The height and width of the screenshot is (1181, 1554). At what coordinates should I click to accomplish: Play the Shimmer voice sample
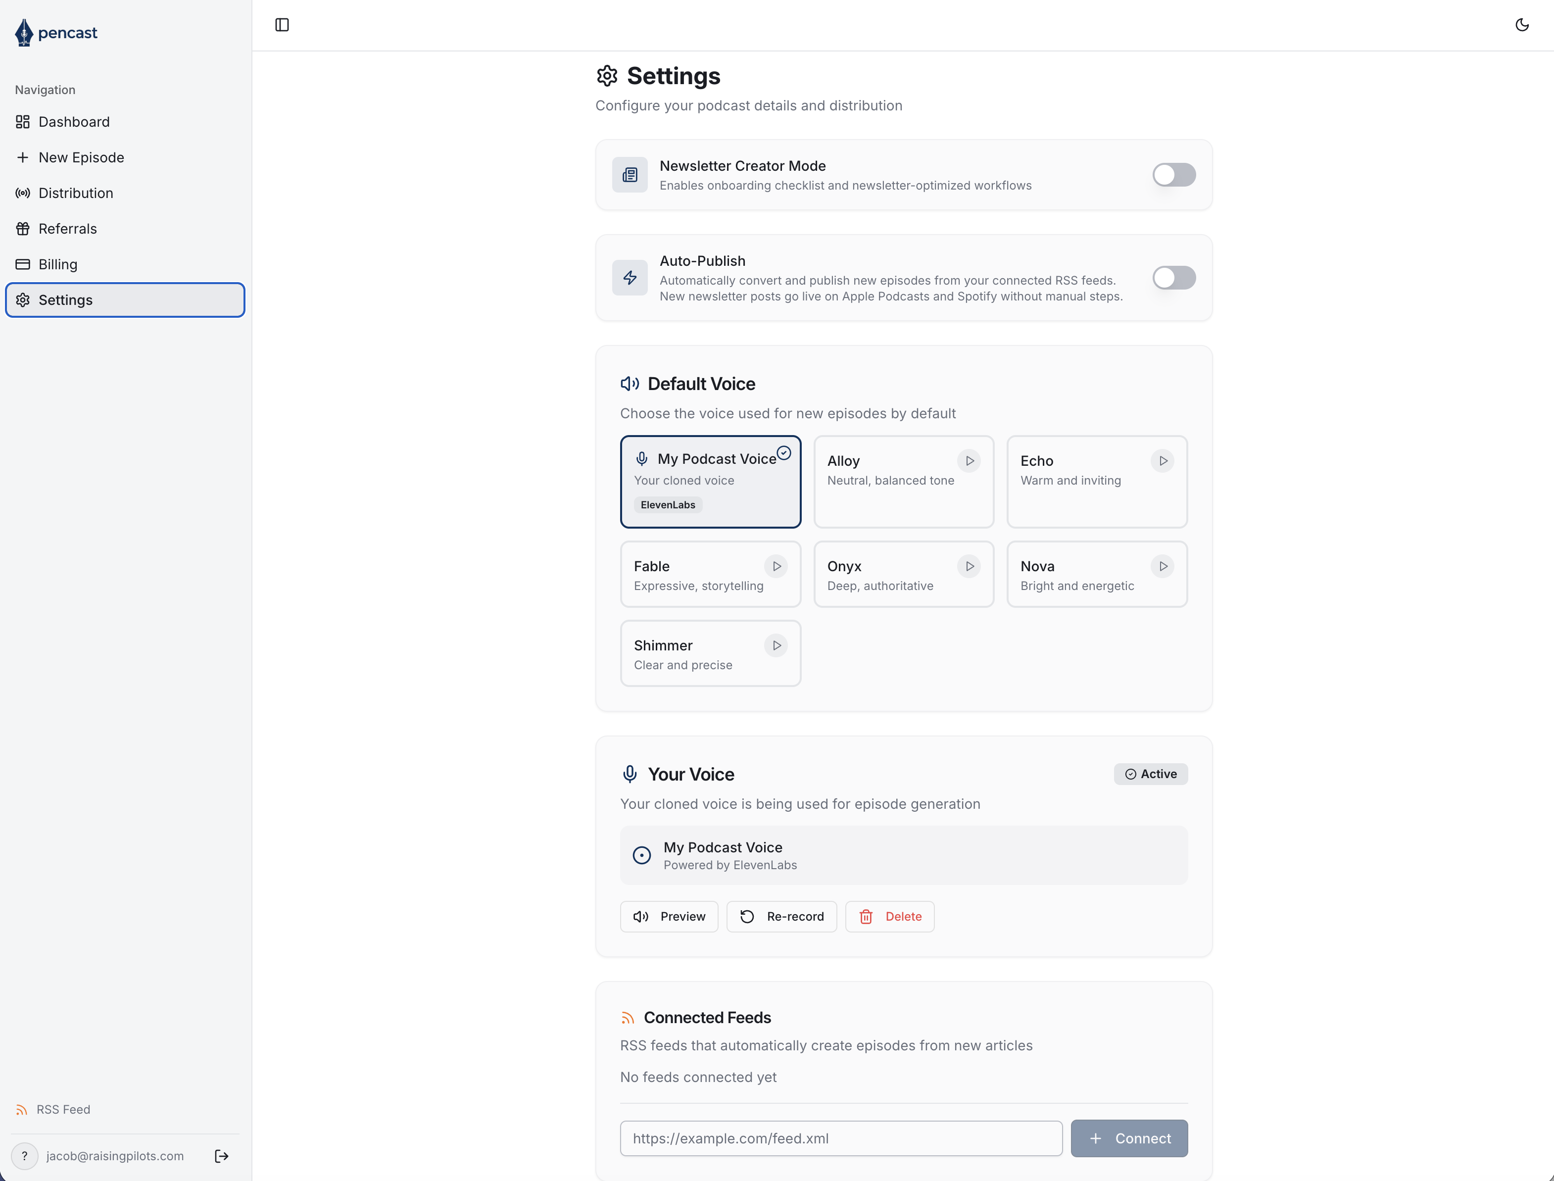[x=776, y=645]
